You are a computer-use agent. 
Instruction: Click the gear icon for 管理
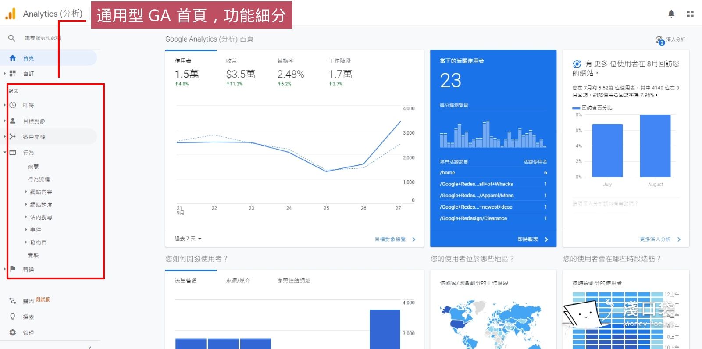point(13,332)
